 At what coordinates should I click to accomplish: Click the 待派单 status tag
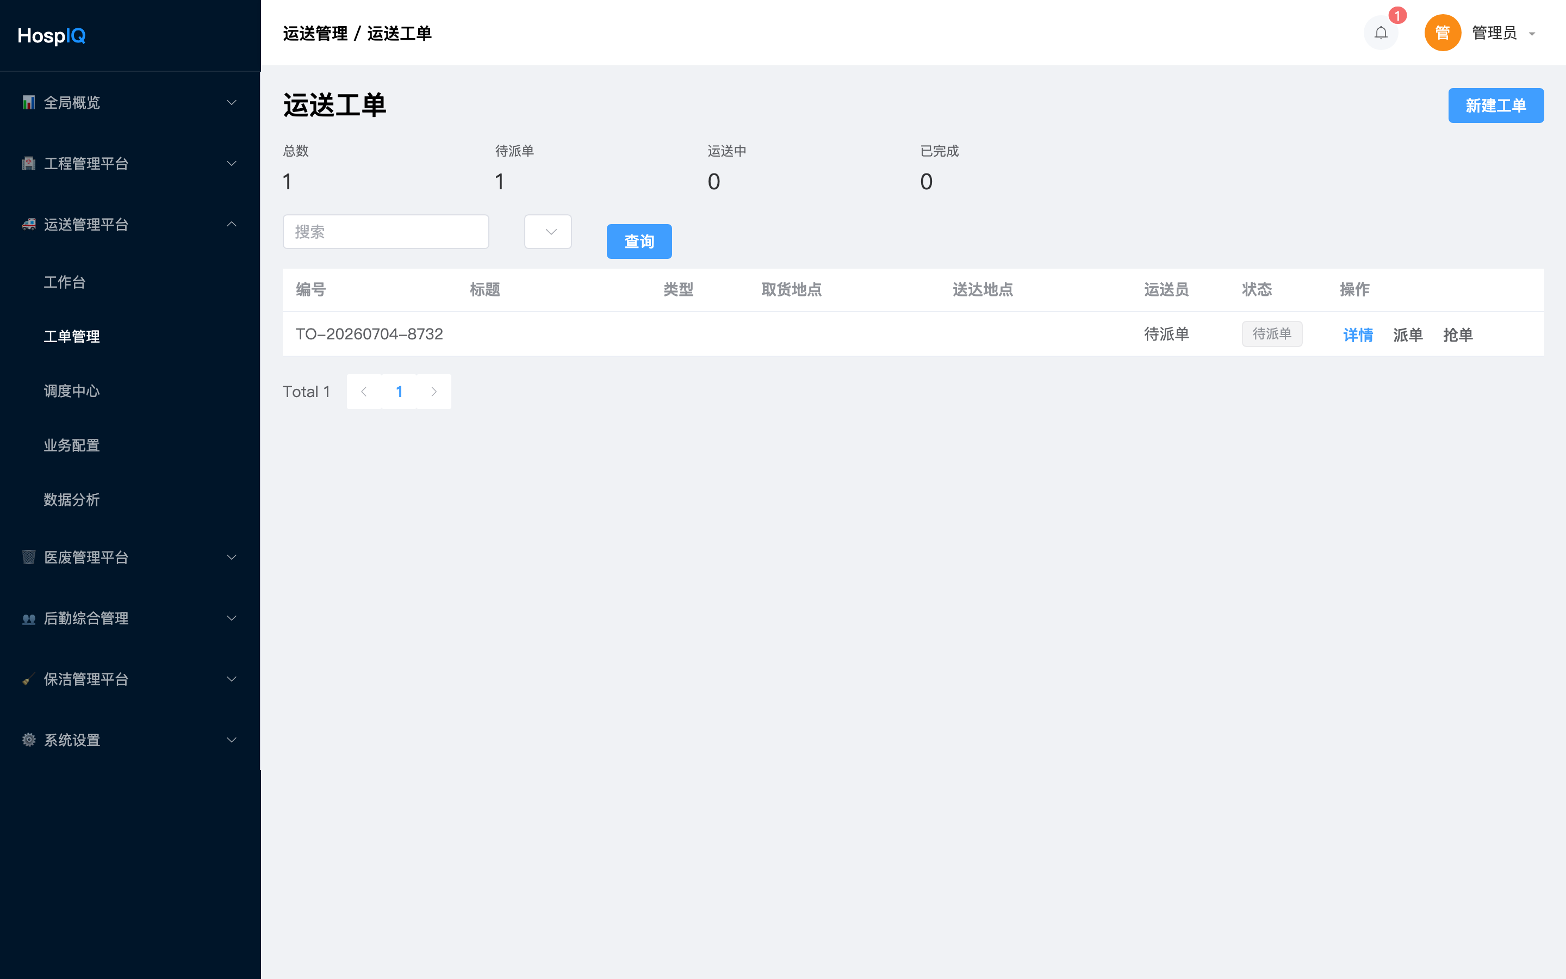[x=1272, y=334]
